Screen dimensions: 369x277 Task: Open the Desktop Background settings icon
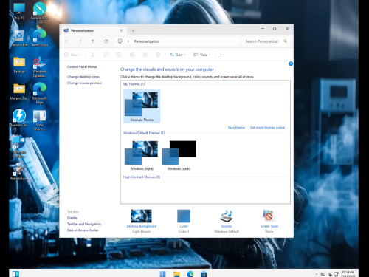[x=142, y=216]
